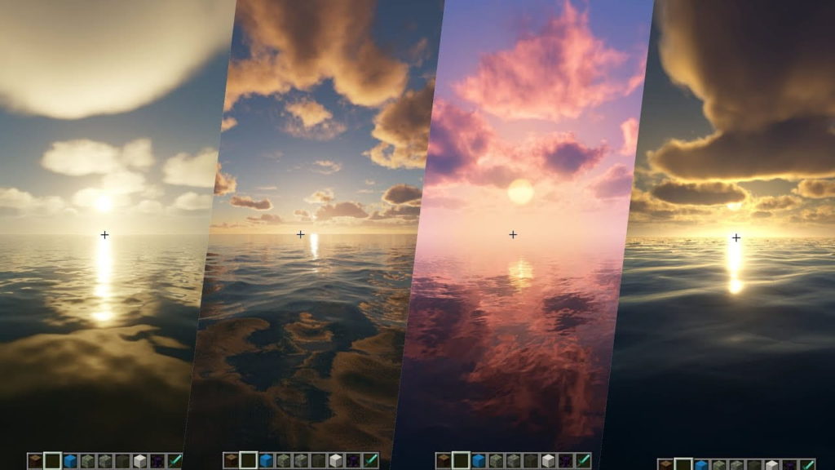The width and height of the screenshot is (835, 470).
Task: Pick the fourth-slot mossy block in first panel's hotbar
Action: (88, 461)
